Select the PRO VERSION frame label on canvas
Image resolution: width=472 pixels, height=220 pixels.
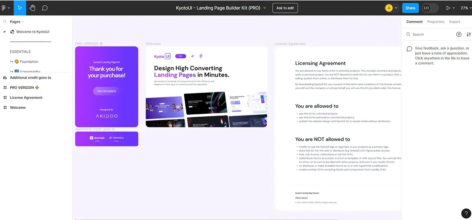click(x=89, y=44)
